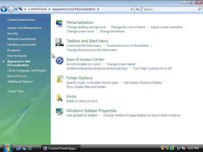Open Clock, Language, and Region
Screen dimensions: 203x152
click(x=27, y=70)
